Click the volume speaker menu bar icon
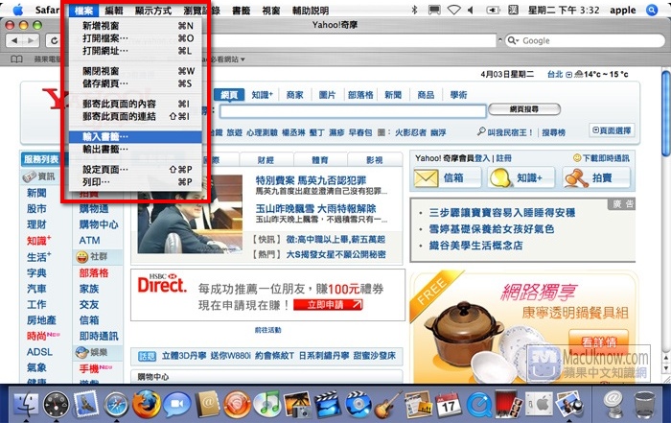671x423 pixels. tap(471, 10)
